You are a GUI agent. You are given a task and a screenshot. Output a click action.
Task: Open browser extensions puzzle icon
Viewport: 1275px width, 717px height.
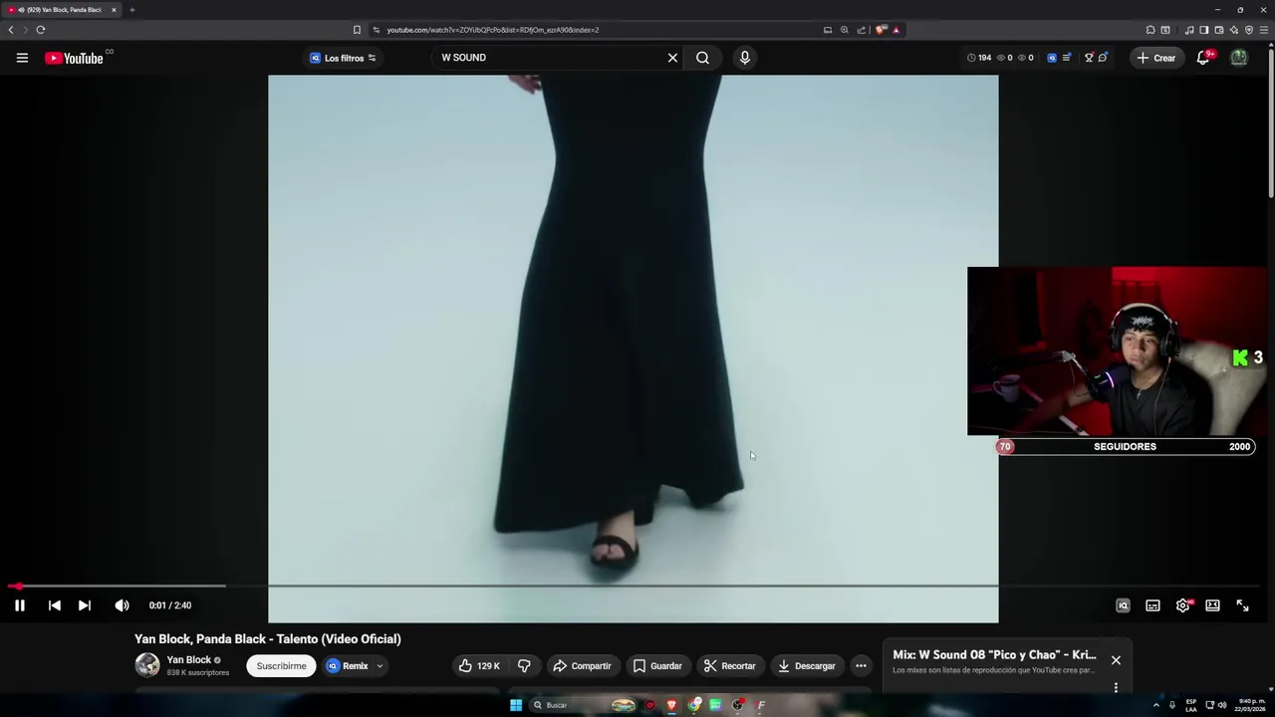[x=1150, y=30]
